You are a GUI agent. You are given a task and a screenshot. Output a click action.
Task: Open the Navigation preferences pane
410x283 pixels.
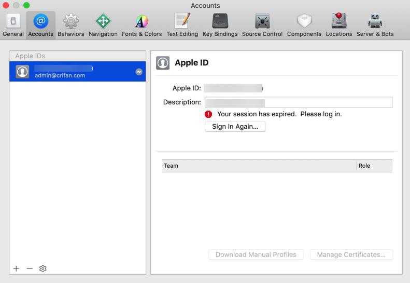pos(103,25)
